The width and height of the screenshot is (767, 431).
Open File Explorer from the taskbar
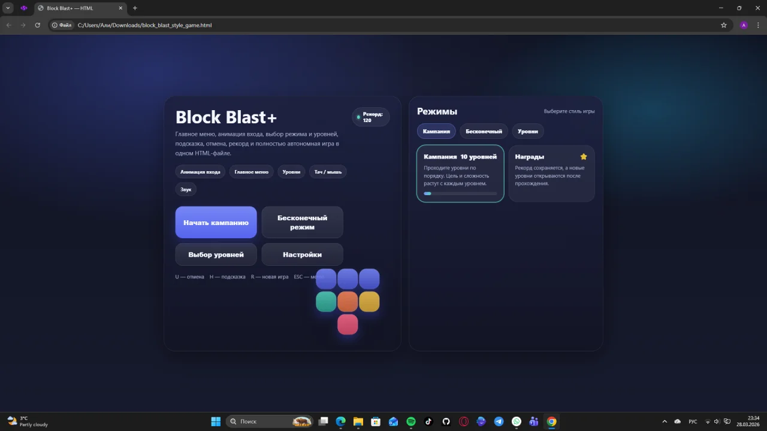point(358,421)
